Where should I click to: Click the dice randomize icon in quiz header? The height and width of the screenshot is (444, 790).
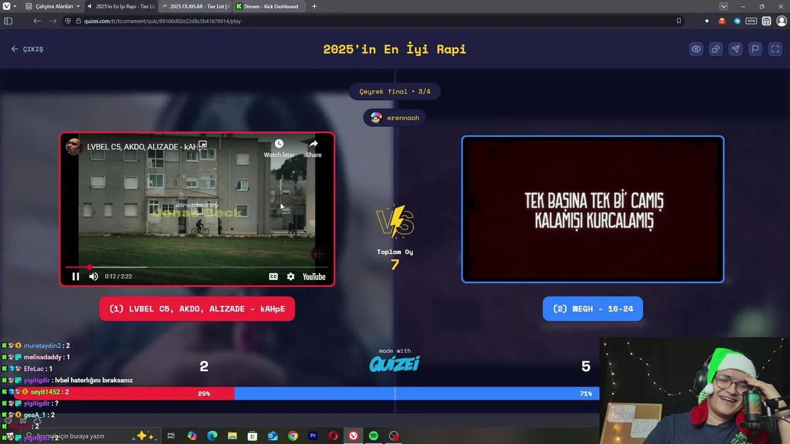715,49
